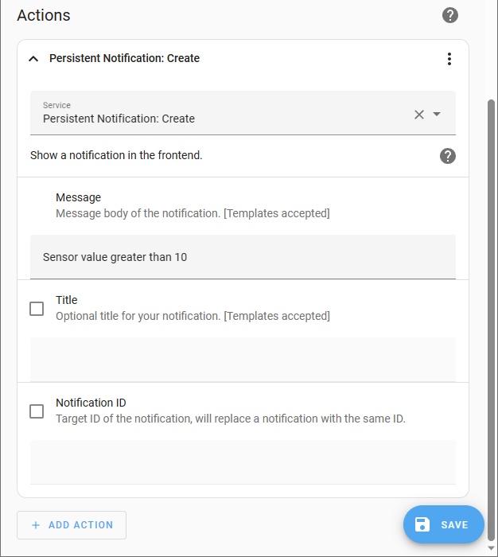Open the three-dot action overflow menu
This screenshot has height=557, width=498.
point(449,59)
